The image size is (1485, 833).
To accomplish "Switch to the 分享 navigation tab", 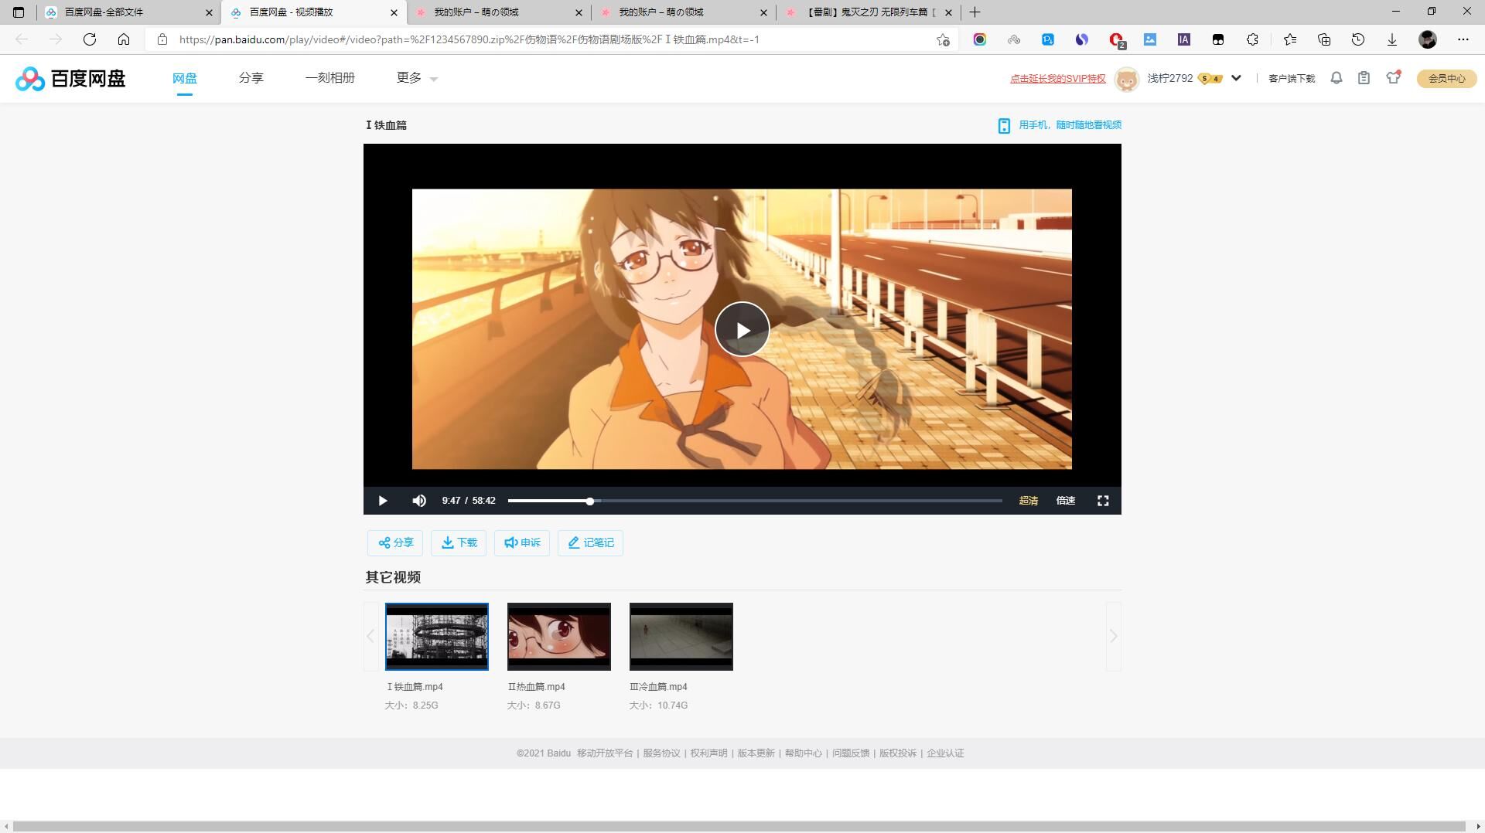I will click(x=251, y=78).
